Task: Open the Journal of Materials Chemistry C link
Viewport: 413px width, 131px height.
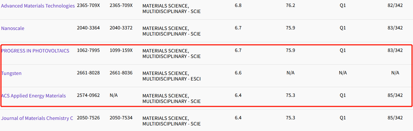Action: click(37, 118)
